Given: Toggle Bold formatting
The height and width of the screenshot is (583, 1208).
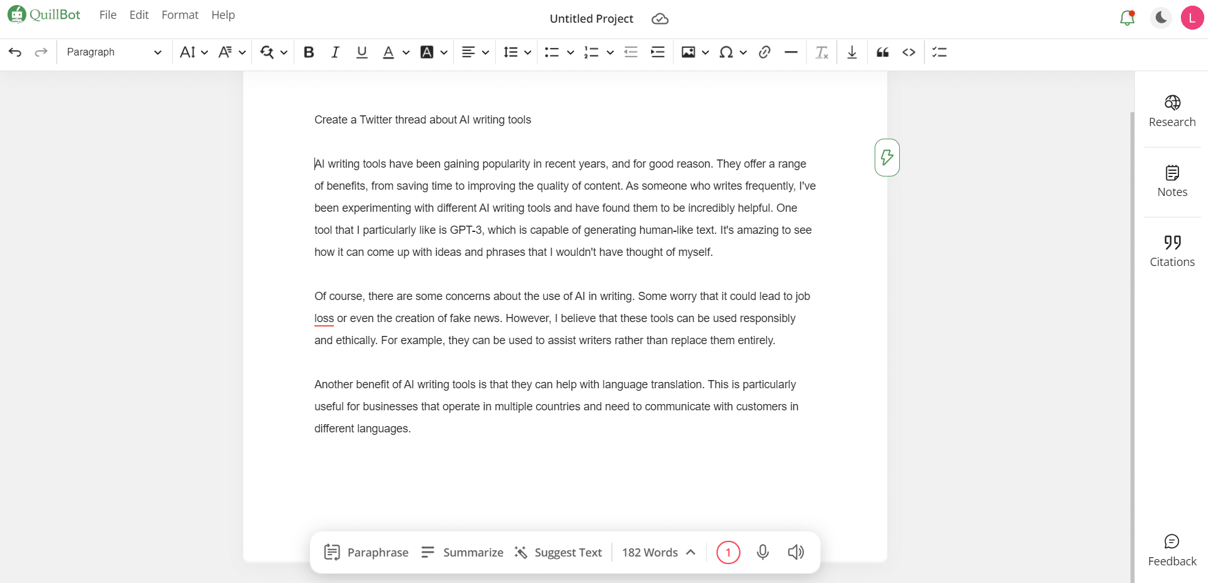Looking at the screenshot, I should point(309,52).
